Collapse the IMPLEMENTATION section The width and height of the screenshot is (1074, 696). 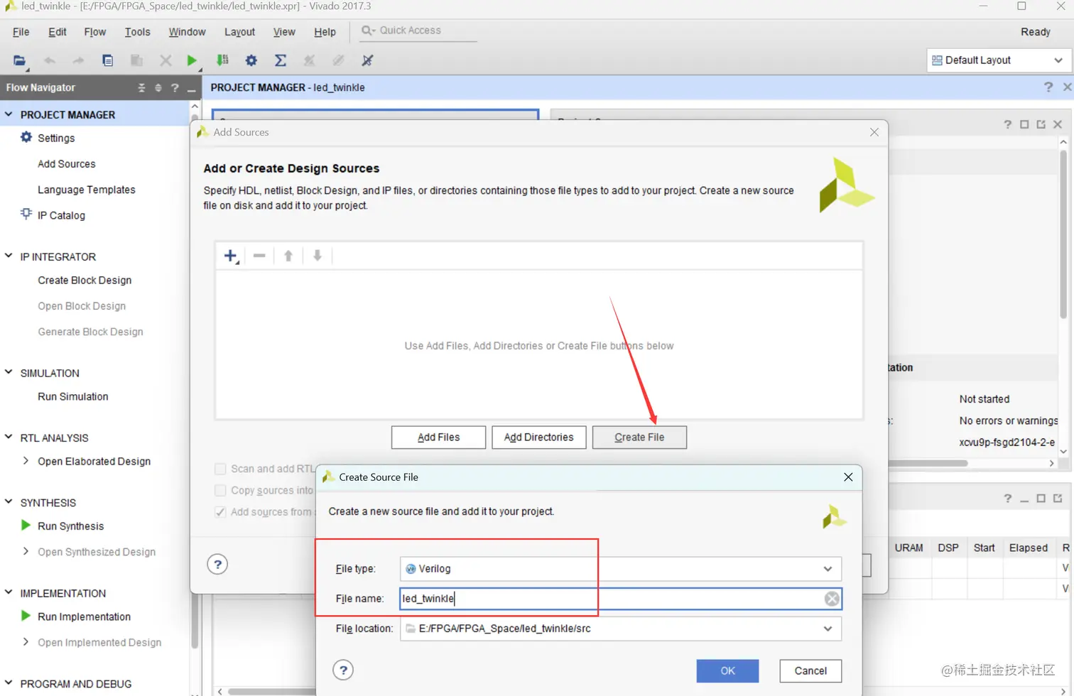[9, 592]
